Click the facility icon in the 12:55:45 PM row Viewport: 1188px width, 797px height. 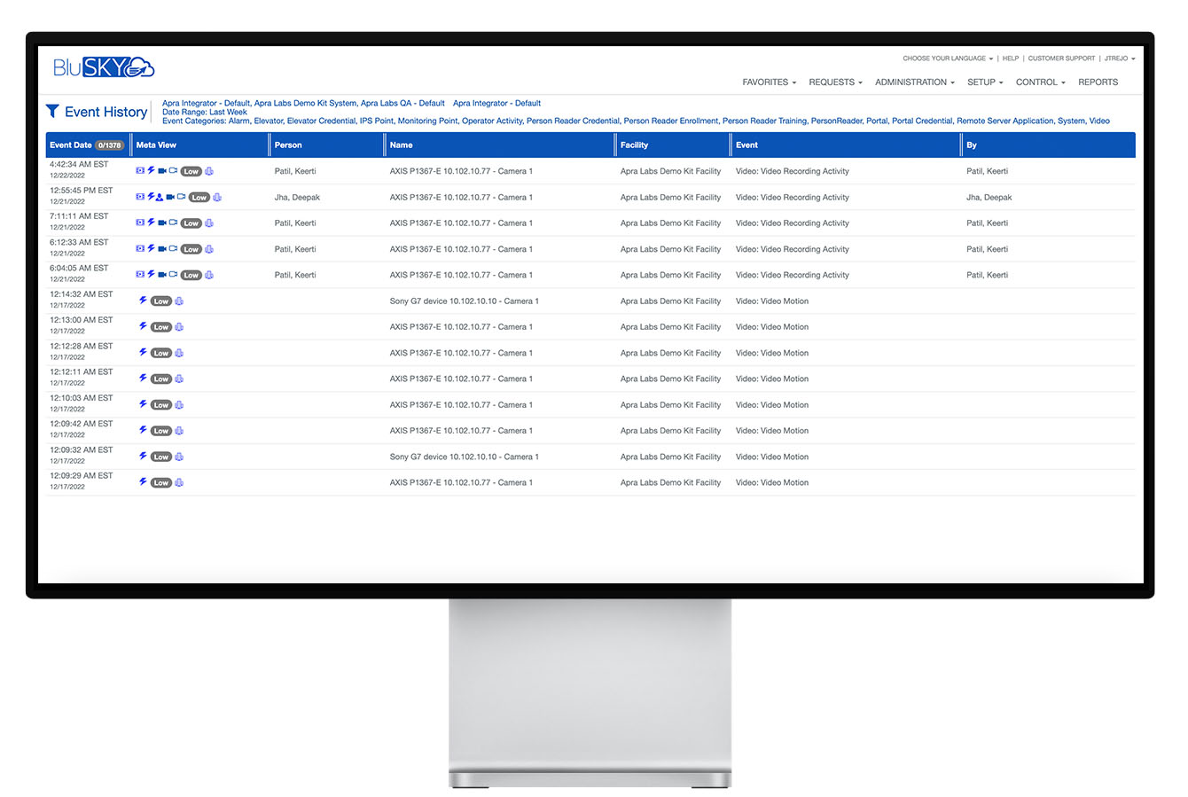tap(217, 197)
